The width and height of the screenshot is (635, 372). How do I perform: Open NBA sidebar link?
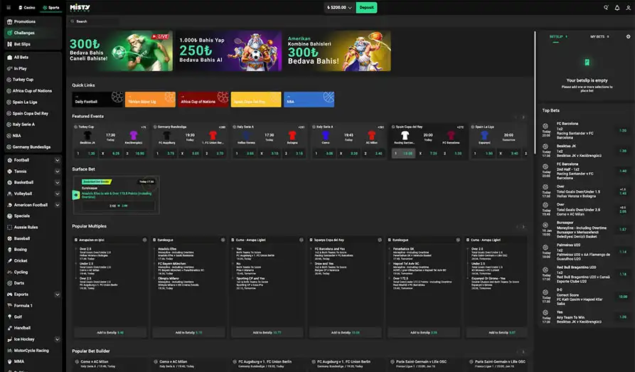pyautogui.click(x=33, y=136)
